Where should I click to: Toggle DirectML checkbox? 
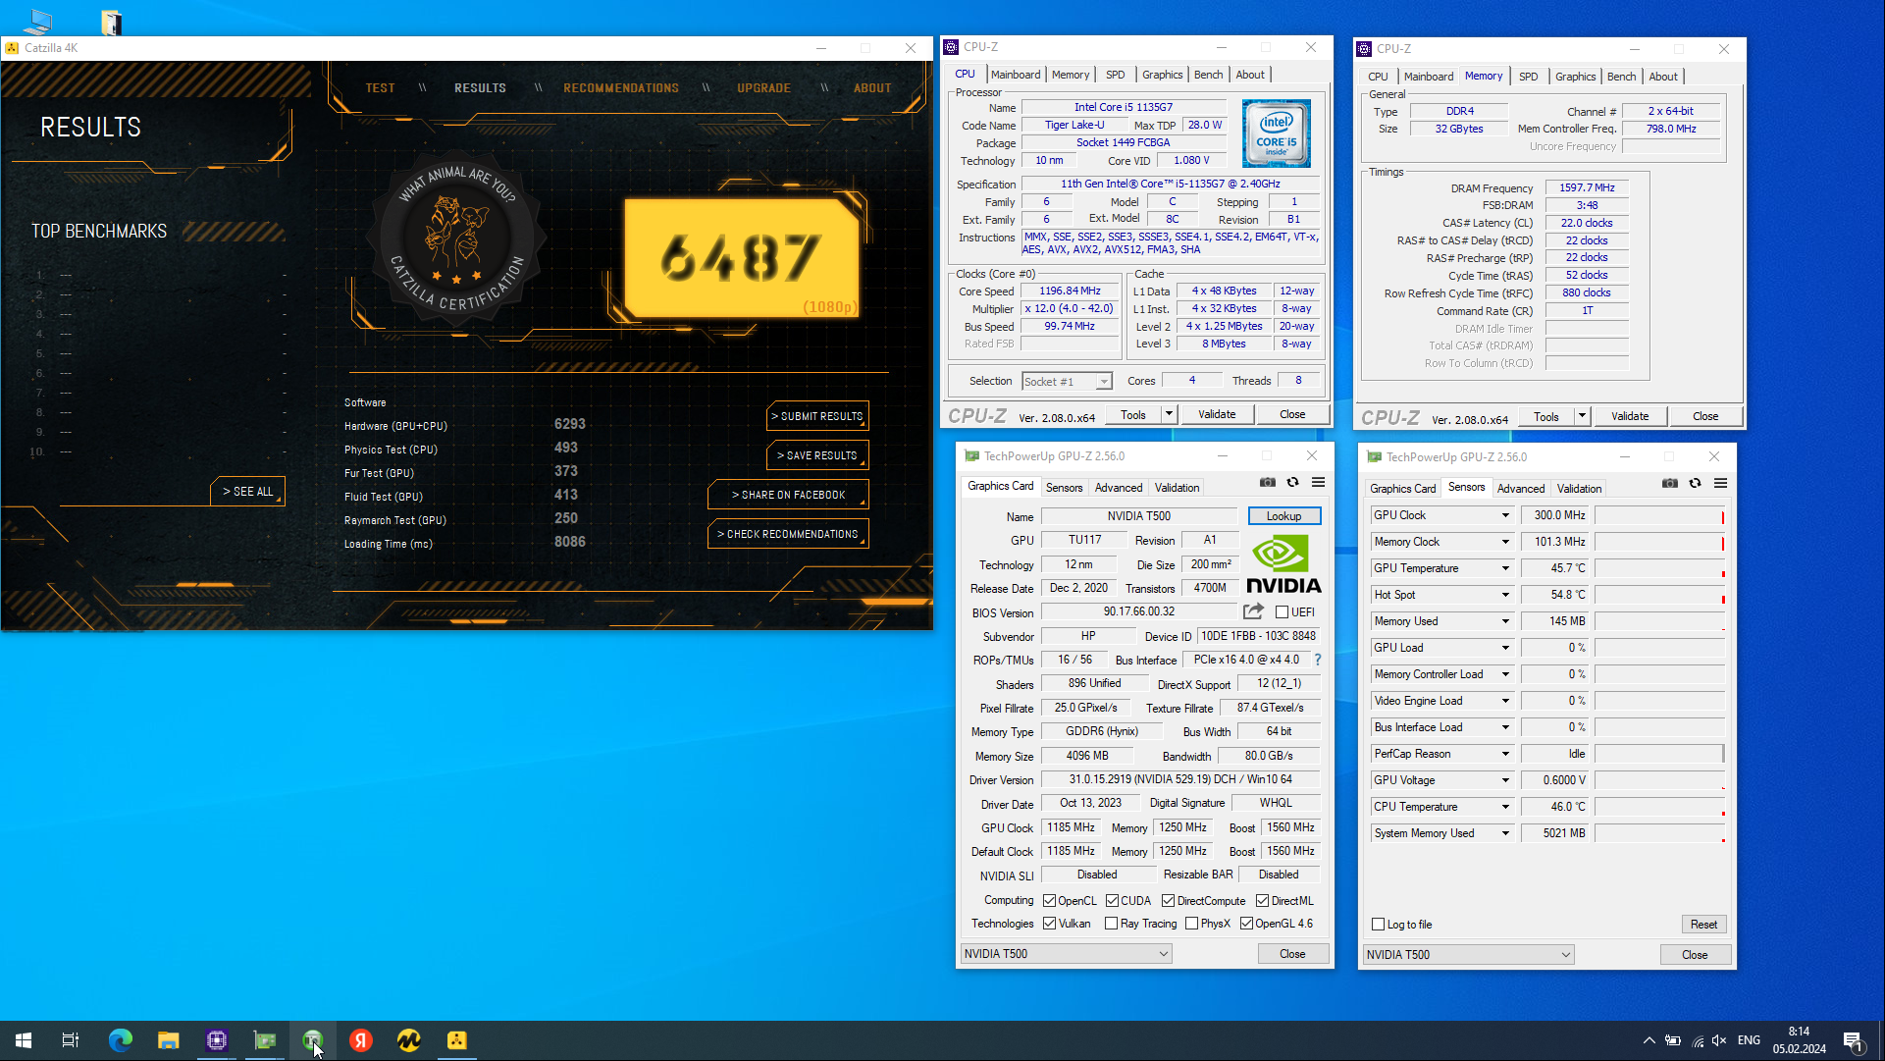(1263, 901)
